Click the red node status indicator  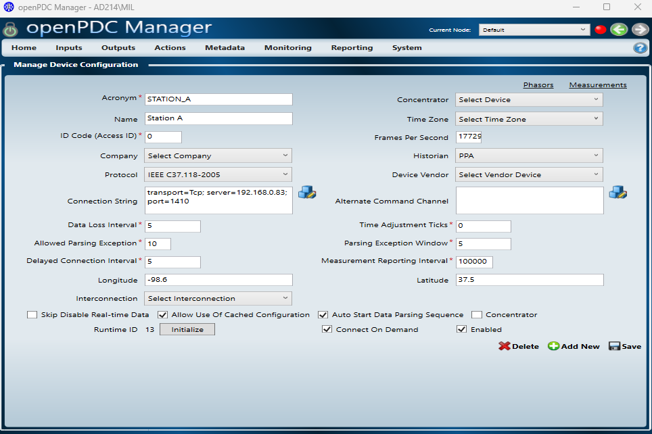tap(600, 30)
